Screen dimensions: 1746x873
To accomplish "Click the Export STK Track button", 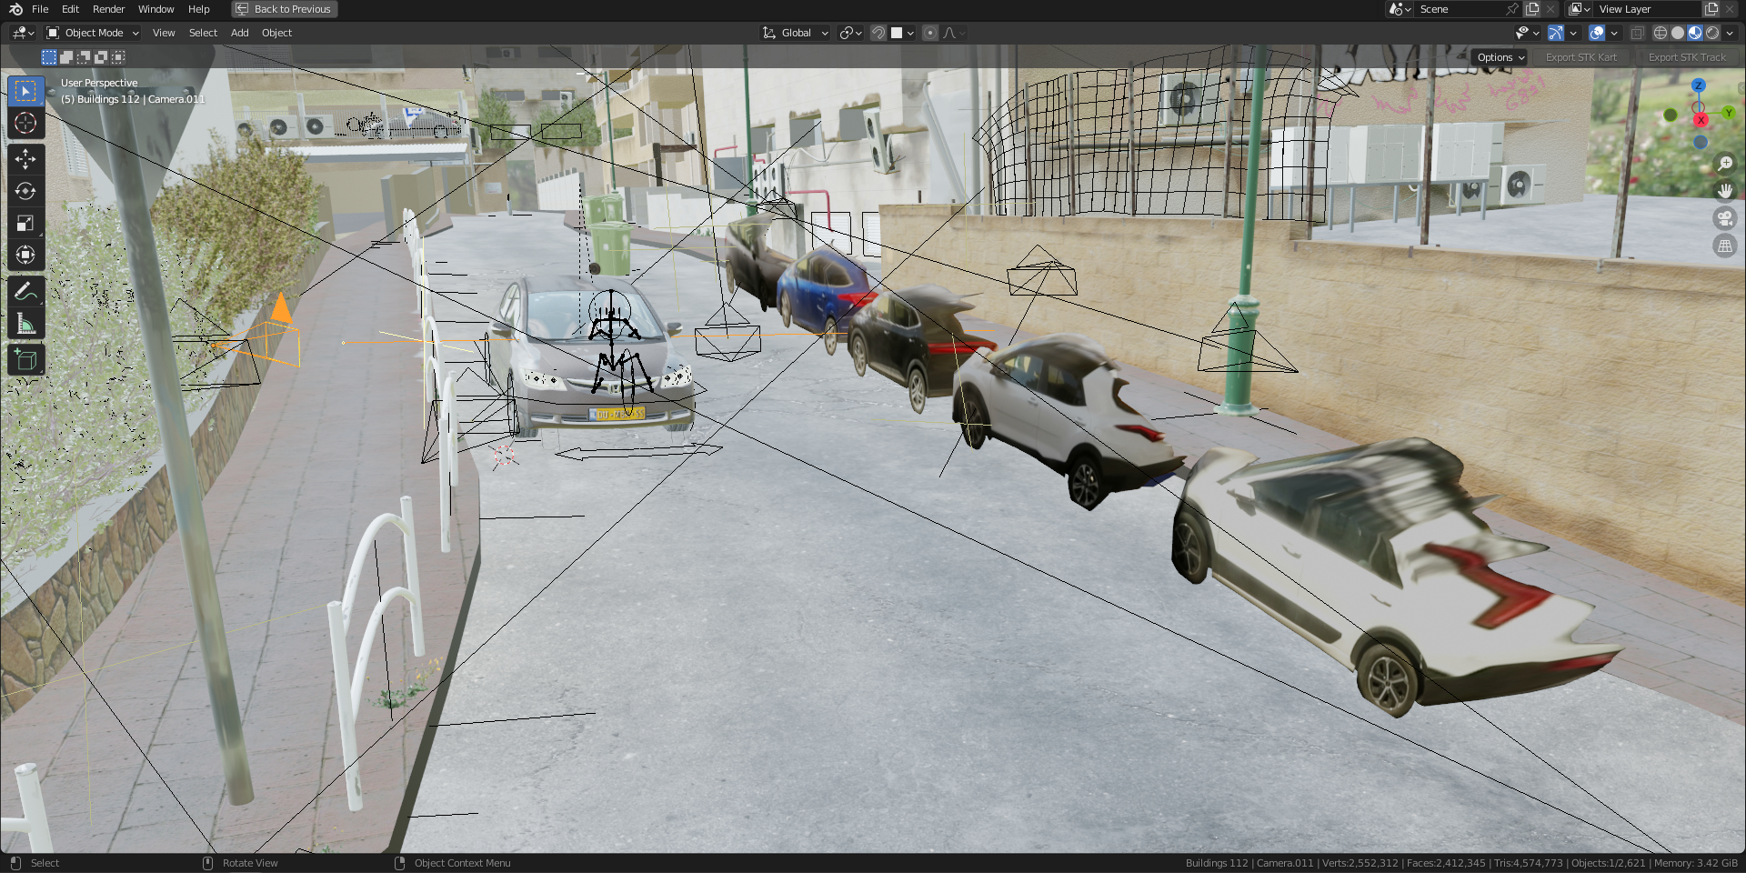I will 1686,57.
